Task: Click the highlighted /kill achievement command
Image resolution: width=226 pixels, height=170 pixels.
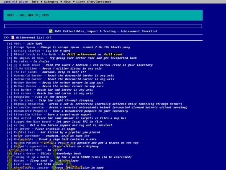Action: (82, 54)
